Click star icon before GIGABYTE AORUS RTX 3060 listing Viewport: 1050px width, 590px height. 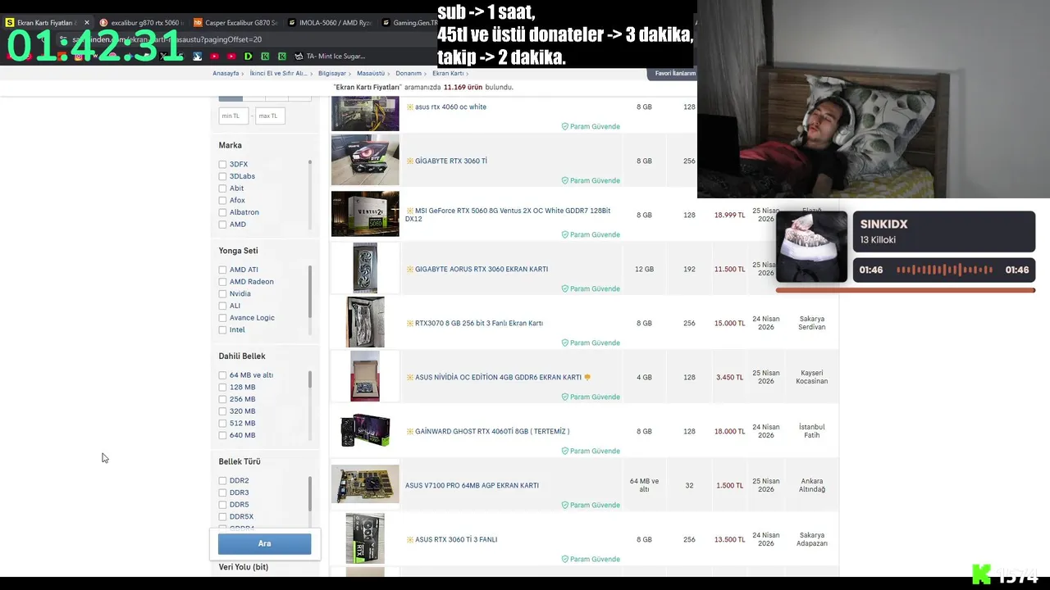click(410, 269)
